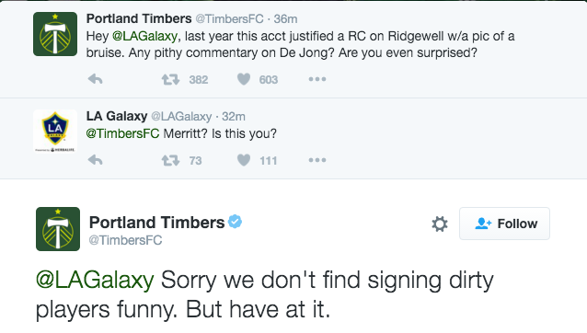Screen dimensions: 587x333
Task: Open the 32m timestamp on LA Galaxy's tweet
Action: pos(234,116)
